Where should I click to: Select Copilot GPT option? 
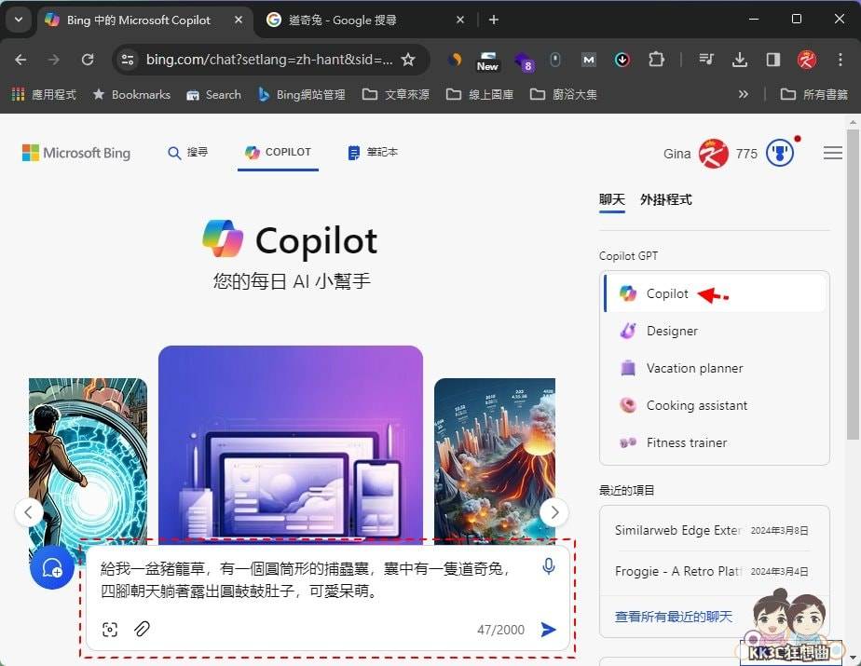tap(715, 293)
